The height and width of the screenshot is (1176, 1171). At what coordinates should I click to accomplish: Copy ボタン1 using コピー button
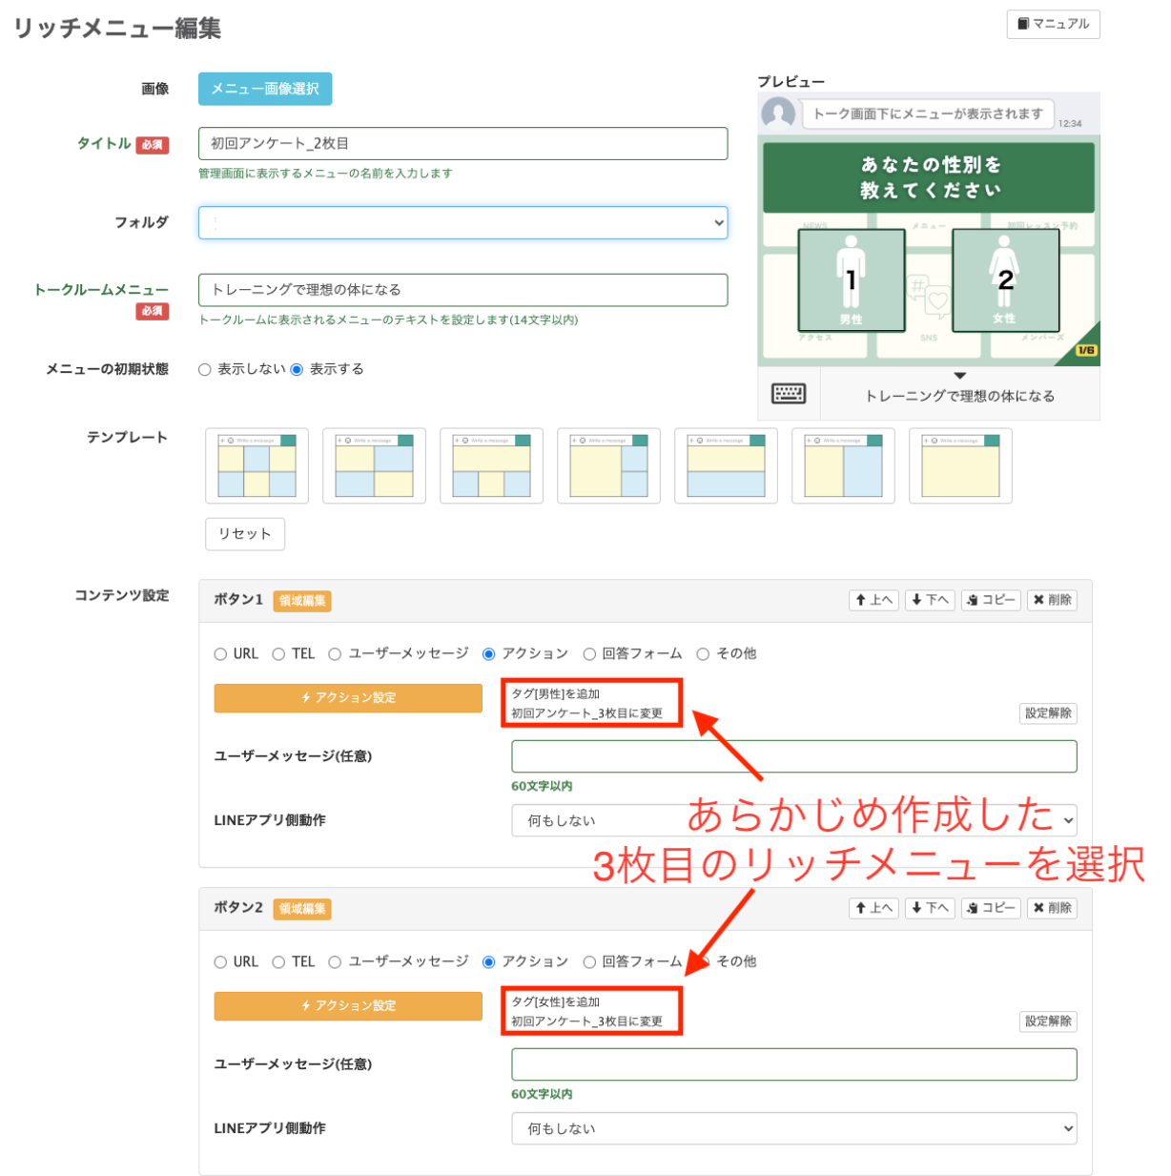[x=991, y=600]
